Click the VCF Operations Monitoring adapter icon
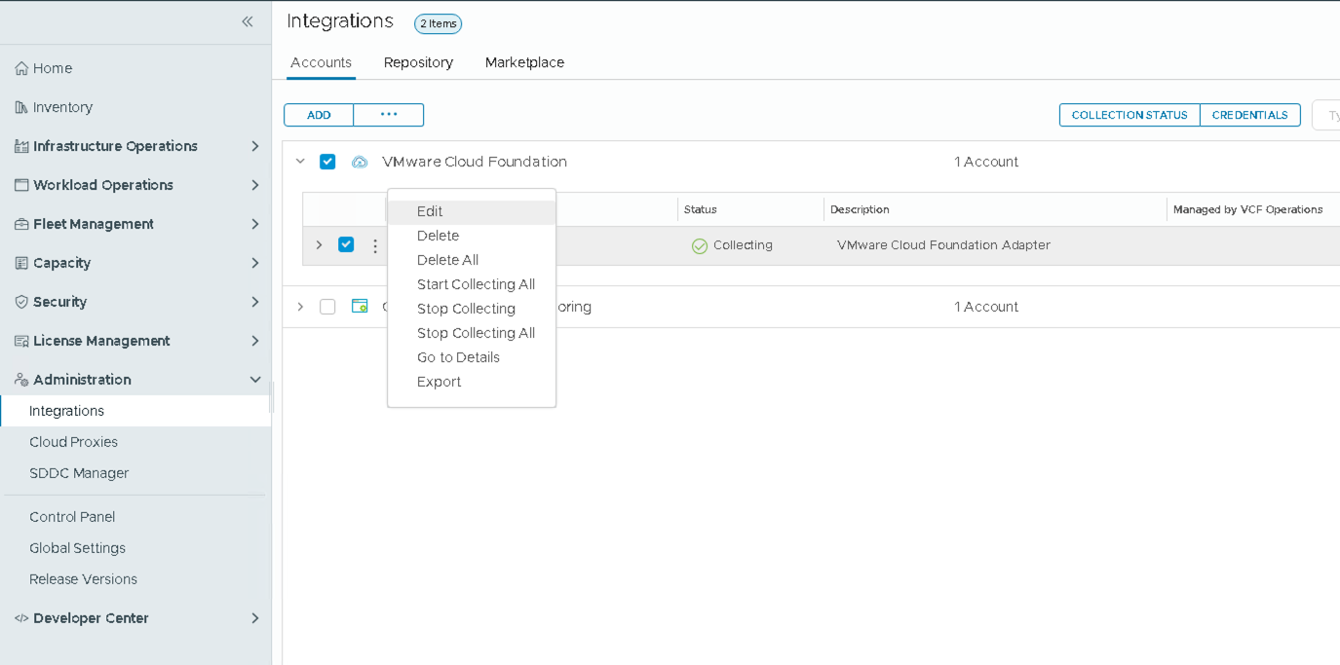 [360, 306]
